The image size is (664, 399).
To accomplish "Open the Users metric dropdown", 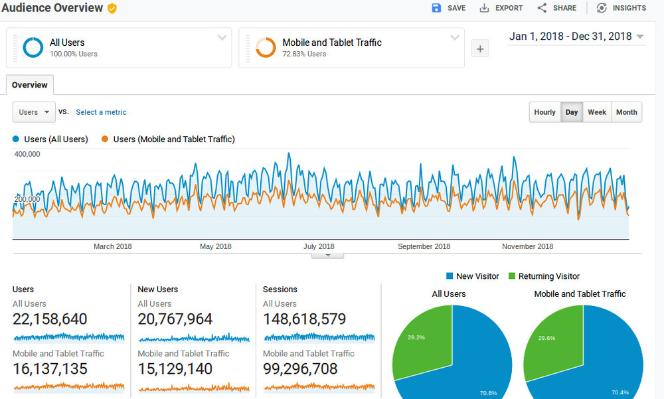I will tap(34, 112).
